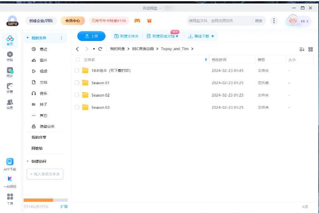Screen dimensions: 319x213
Task: Select 最近 in the sidebar
Action: 43,49
